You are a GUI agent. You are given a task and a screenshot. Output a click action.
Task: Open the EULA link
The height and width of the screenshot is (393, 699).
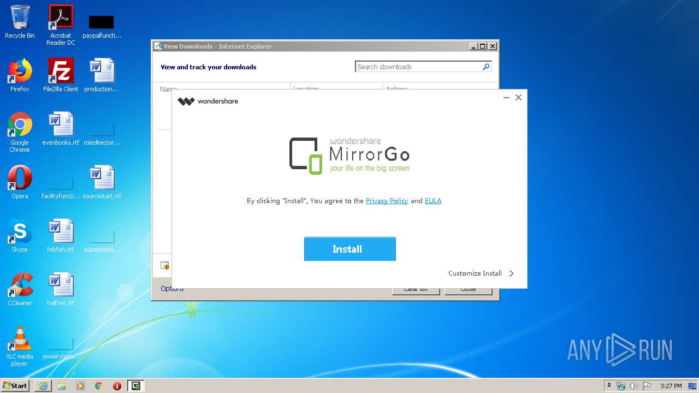click(x=433, y=201)
